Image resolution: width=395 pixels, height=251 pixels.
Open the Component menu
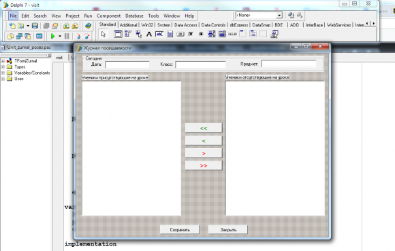click(x=108, y=16)
